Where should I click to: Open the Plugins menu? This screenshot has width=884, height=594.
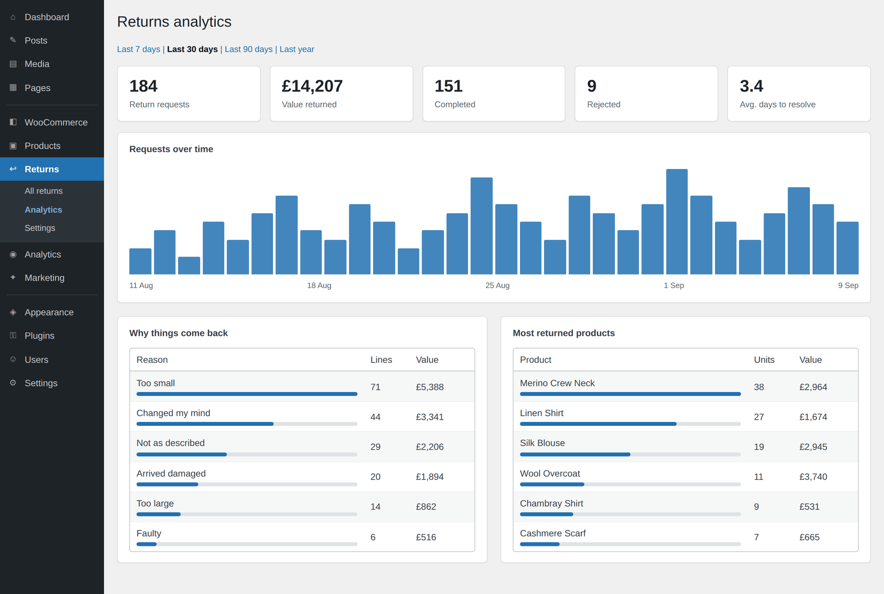point(52,336)
